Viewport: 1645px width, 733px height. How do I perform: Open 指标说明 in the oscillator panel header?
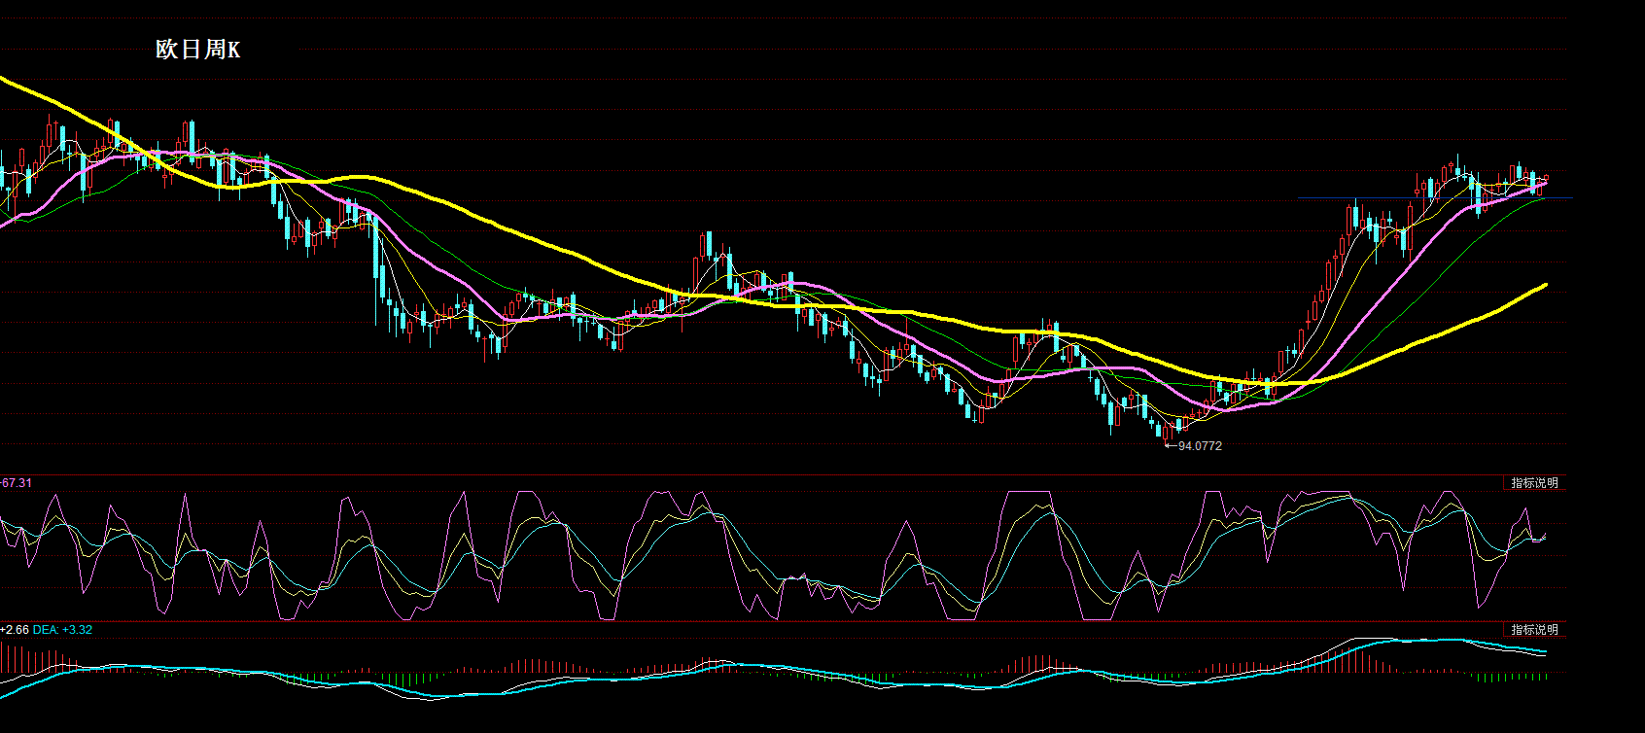pyautogui.click(x=1534, y=483)
